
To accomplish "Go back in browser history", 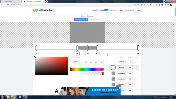I will 2,5.
